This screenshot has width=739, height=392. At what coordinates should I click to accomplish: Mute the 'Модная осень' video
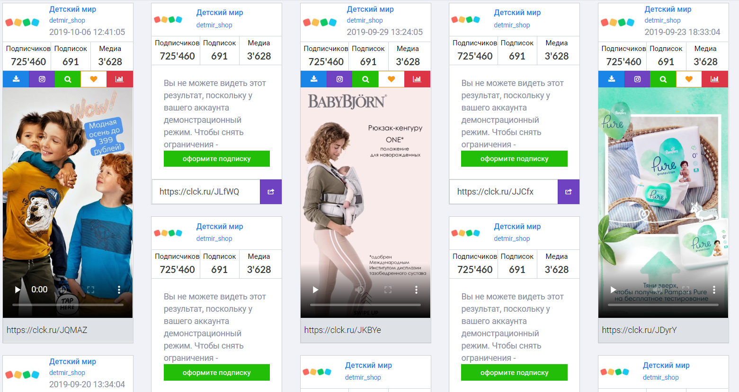click(x=62, y=290)
